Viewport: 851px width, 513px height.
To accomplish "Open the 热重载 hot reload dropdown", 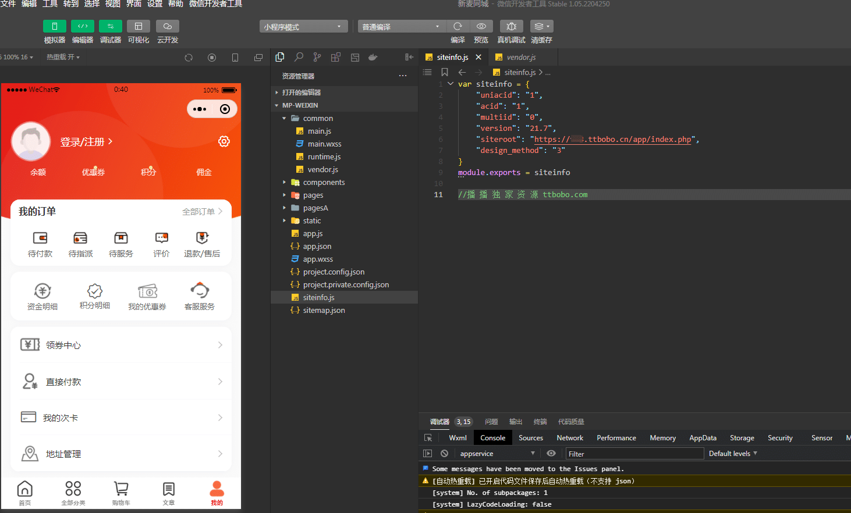I will click(x=63, y=57).
